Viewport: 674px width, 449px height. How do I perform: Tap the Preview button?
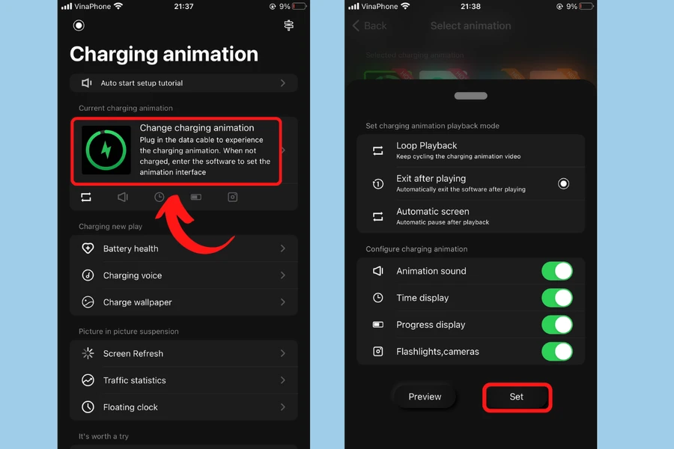tap(425, 397)
